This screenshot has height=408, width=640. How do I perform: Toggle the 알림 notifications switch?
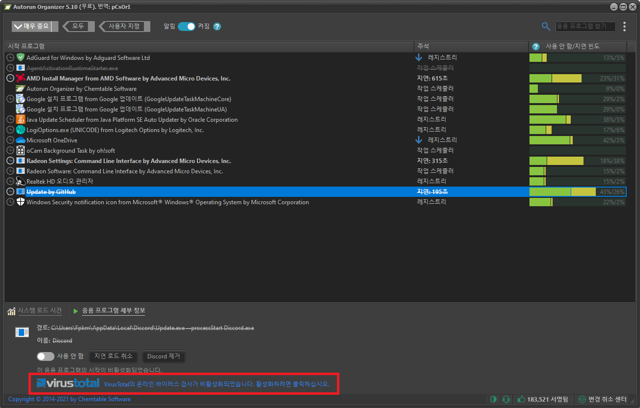tap(186, 27)
